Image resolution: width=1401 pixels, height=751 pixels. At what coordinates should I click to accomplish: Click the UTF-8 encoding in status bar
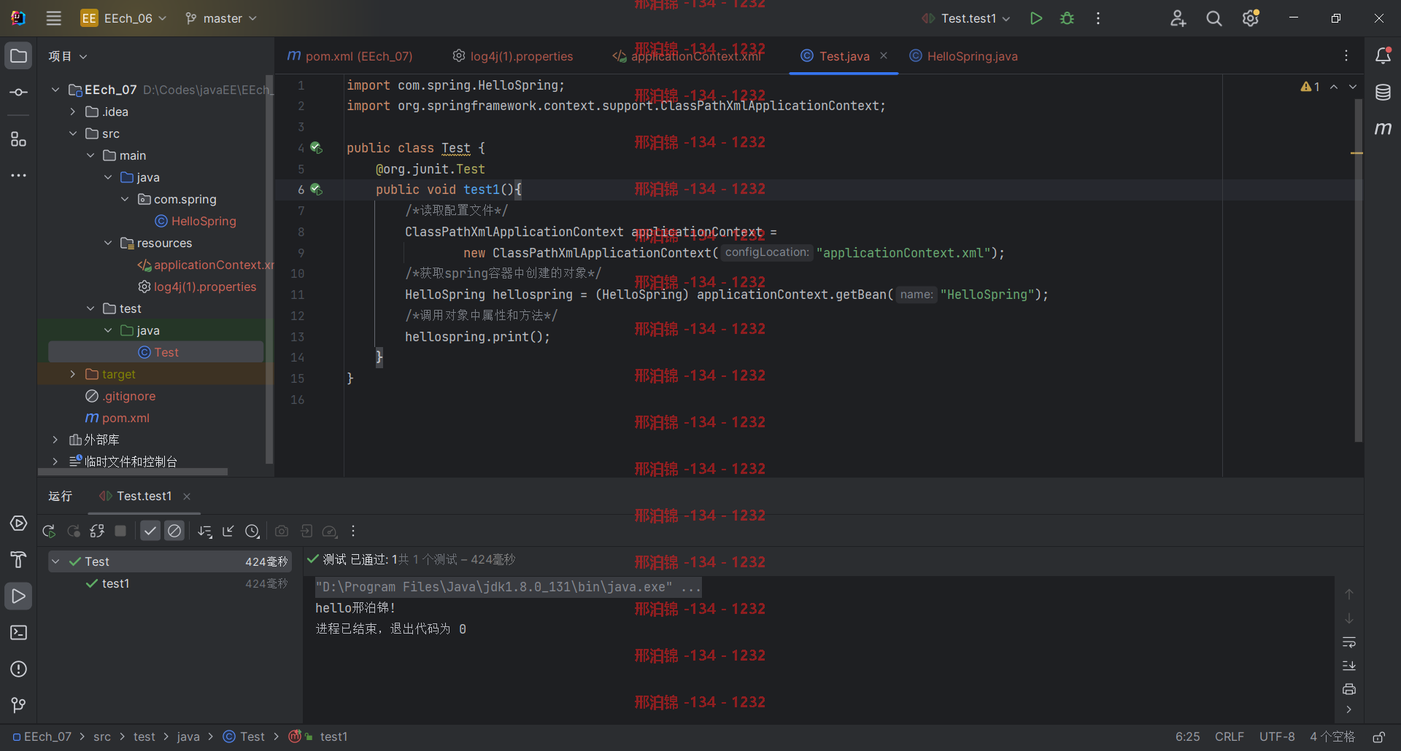(1277, 737)
